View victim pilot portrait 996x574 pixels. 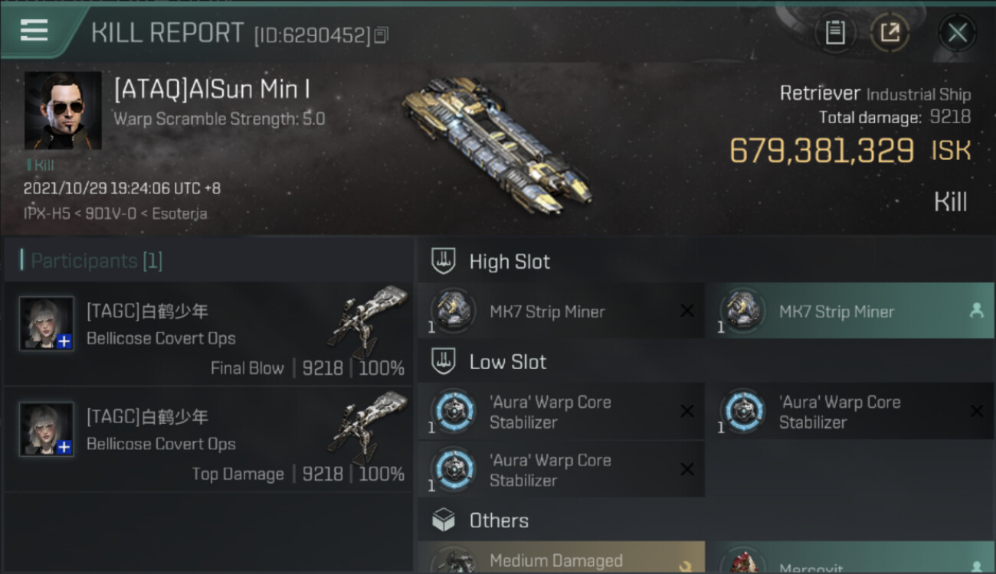pyautogui.click(x=63, y=110)
